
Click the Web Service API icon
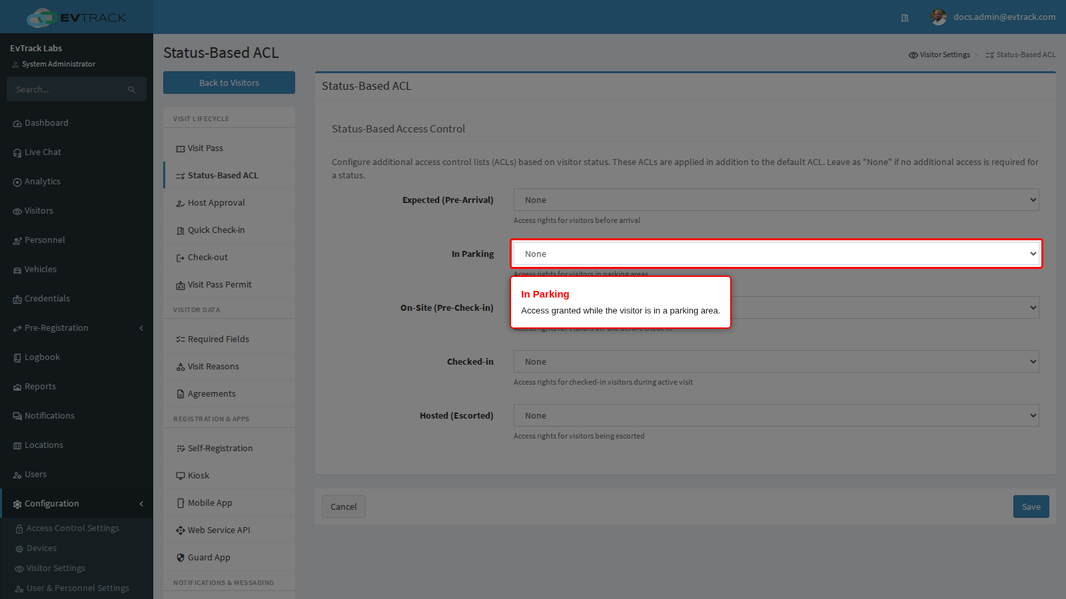coord(181,530)
